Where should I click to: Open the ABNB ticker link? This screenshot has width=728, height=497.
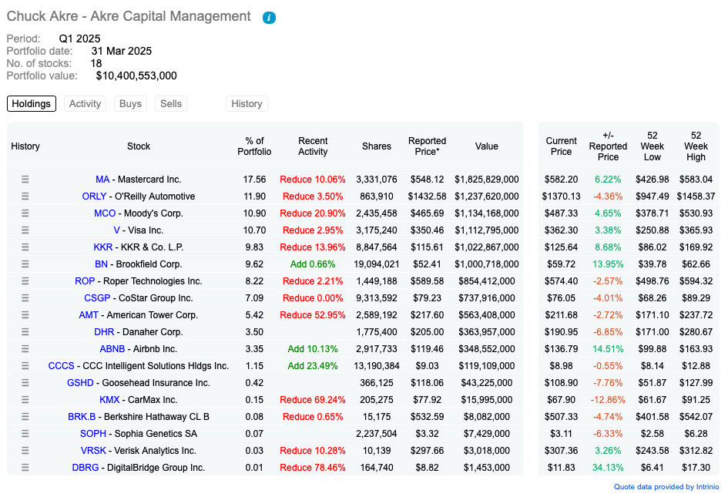[x=112, y=349]
